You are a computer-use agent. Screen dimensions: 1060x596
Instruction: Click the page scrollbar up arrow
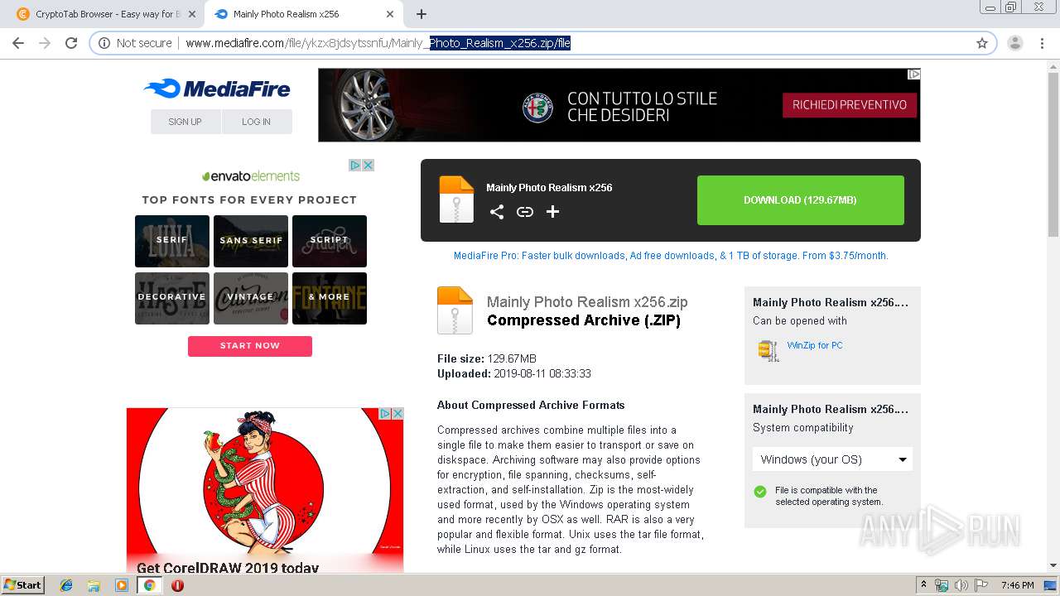(x=1053, y=65)
